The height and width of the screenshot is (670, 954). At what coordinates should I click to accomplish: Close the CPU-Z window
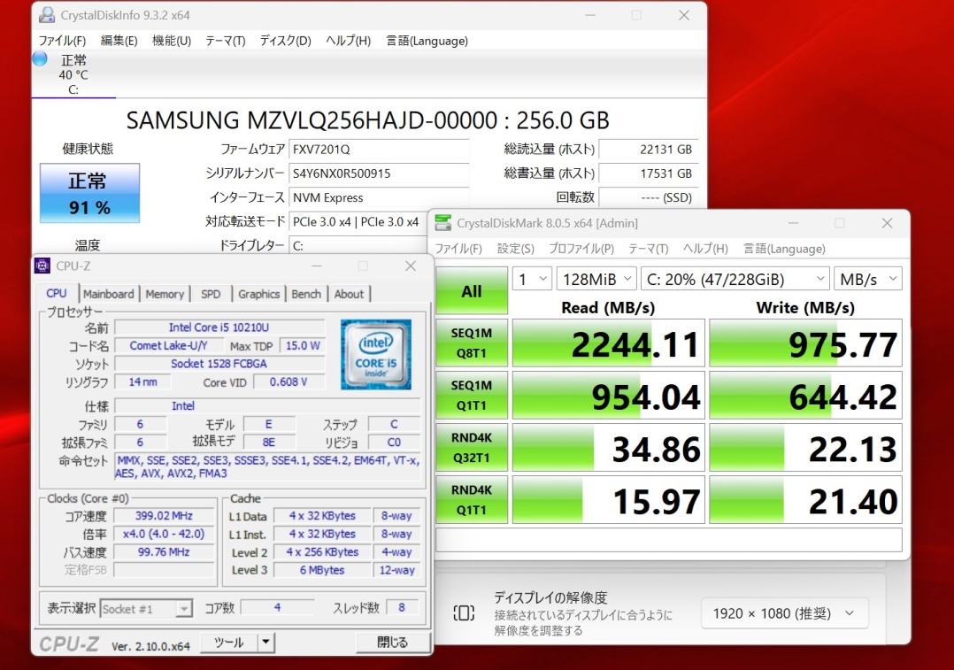(x=411, y=266)
